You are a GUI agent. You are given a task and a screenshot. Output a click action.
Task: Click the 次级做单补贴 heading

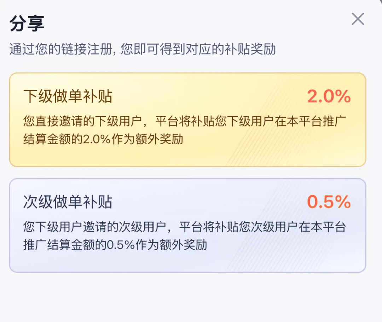[68, 202]
